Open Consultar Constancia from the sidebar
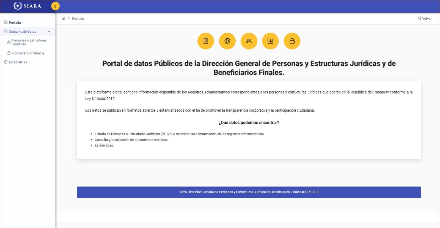The height and width of the screenshot is (228, 440). click(x=28, y=53)
